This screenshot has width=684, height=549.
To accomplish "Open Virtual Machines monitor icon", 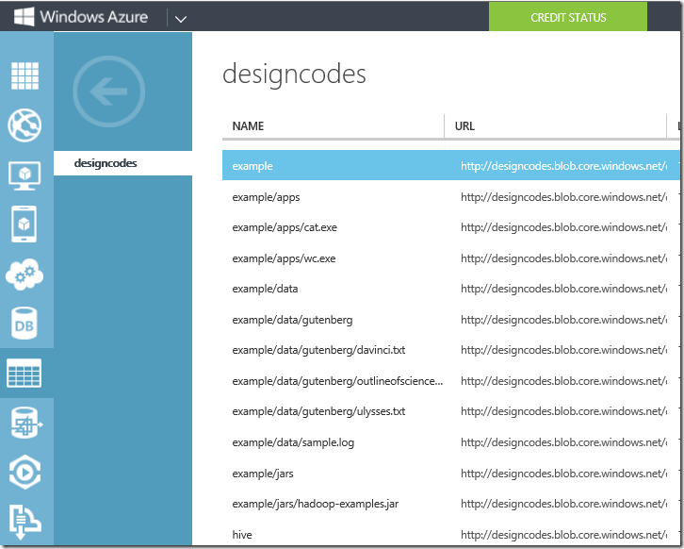I will click(24, 175).
